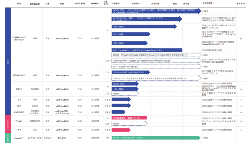This screenshot has height=145, width=249.
Task: Click the 產品 column header
Action: 19,3
